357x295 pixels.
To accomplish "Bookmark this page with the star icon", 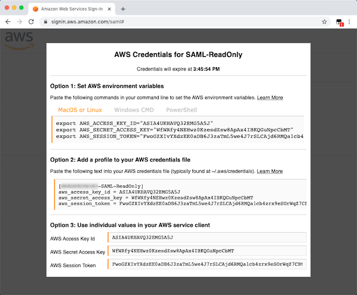I will pos(324,22).
